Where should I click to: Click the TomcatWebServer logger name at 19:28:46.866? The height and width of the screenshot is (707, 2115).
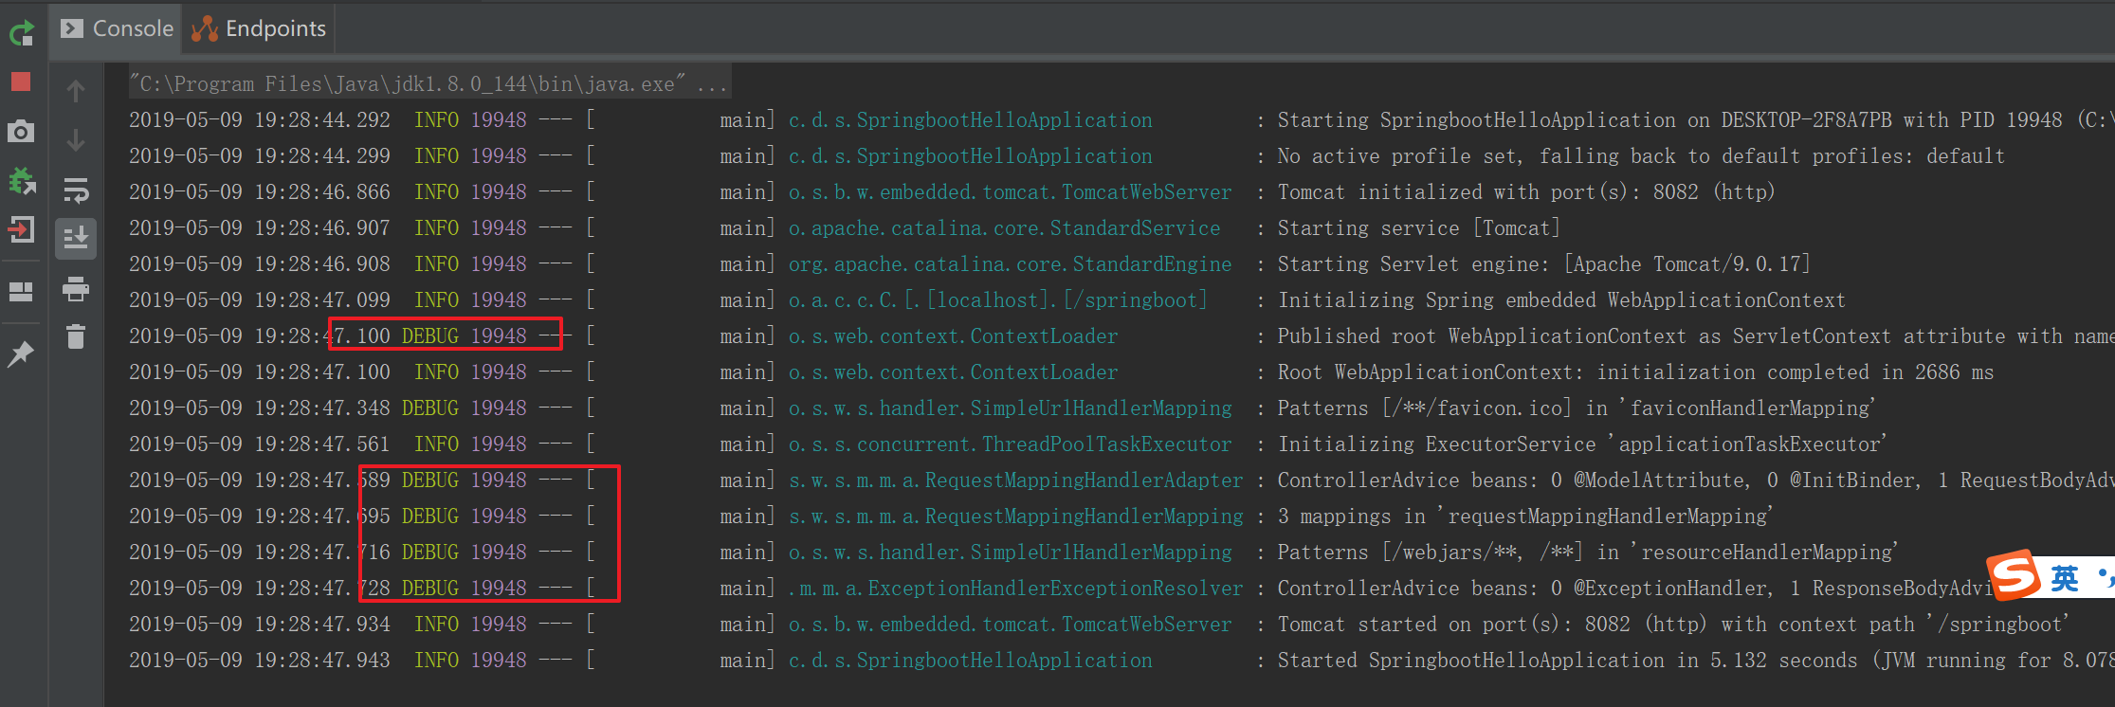tap(1010, 192)
